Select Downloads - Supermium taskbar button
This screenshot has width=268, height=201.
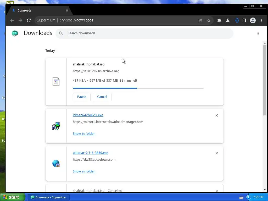(x=48, y=197)
